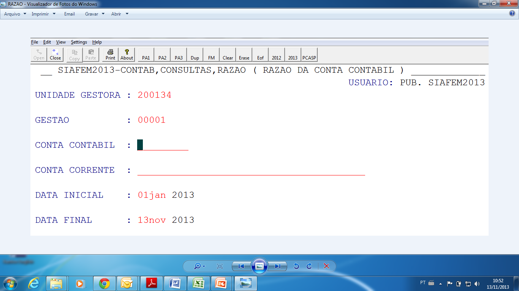This screenshot has width=519, height=291.
Task: Open Microsoft Word from taskbar
Action: (175, 283)
